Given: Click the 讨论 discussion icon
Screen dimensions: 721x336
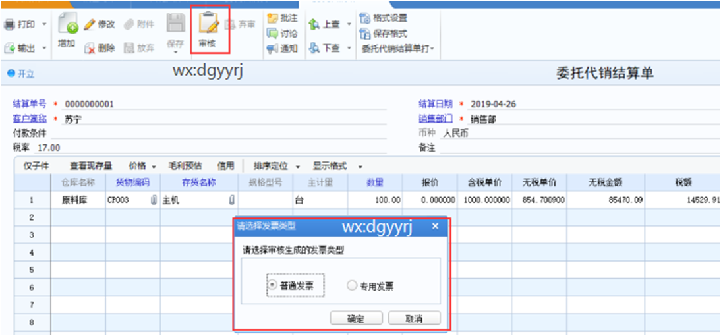Looking at the screenshot, I should 273,34.
